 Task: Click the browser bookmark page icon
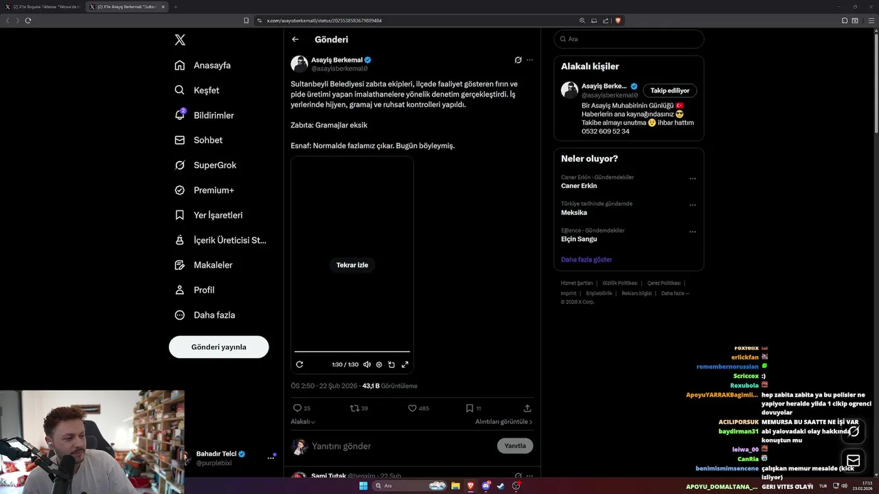click(247, 21)
